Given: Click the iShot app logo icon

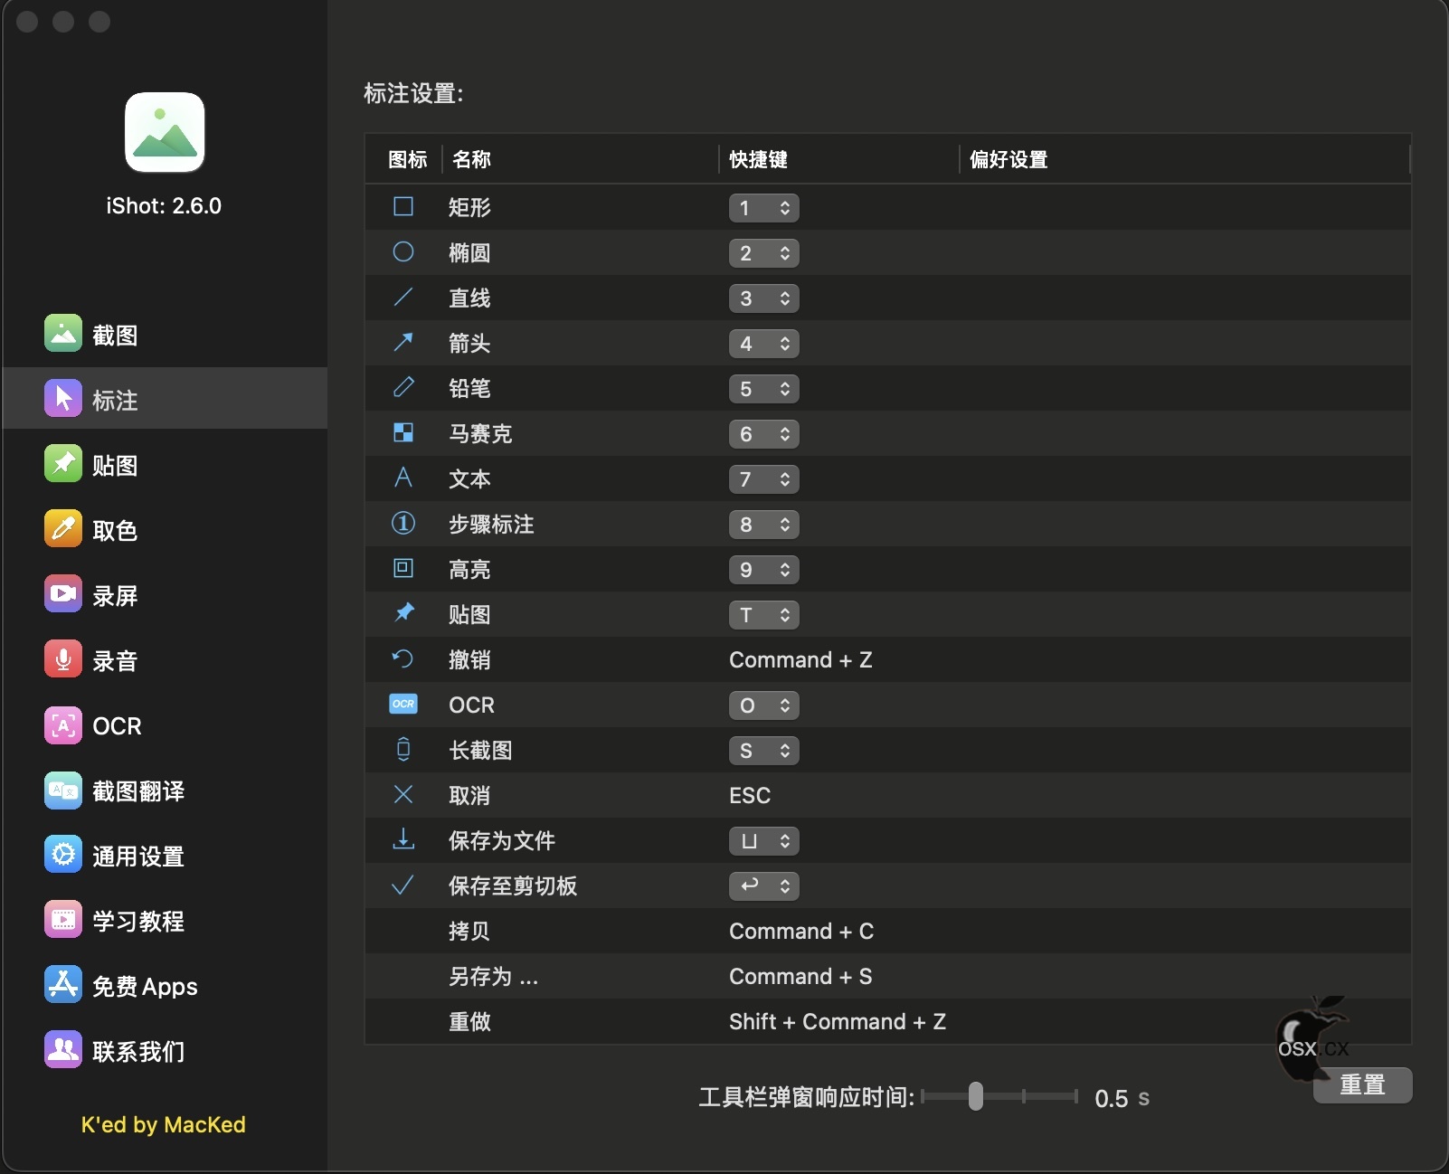Looking at the screenshot, I should 165,132.
